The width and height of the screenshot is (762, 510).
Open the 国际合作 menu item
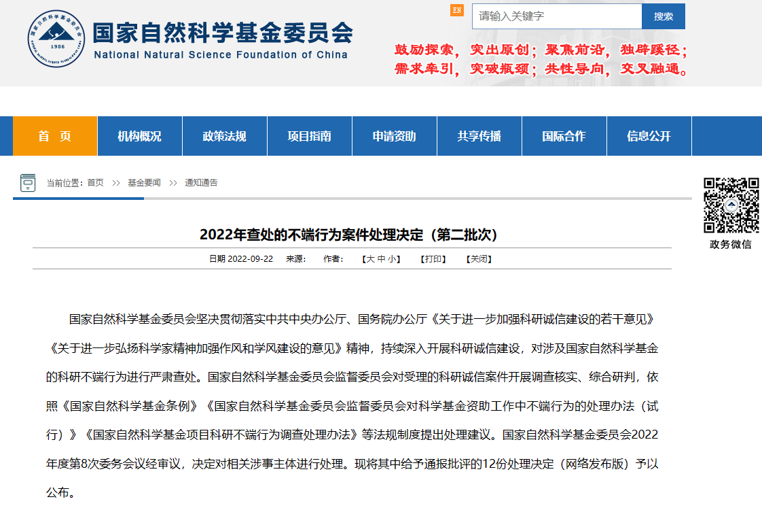coord(564,136)
